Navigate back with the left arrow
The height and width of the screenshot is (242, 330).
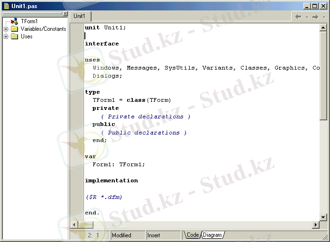point(298,17)
